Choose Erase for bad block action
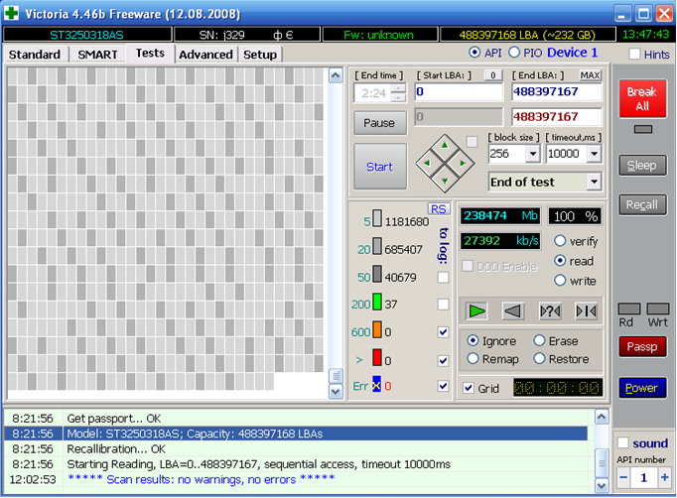677x498 pixels. point(539,340)
